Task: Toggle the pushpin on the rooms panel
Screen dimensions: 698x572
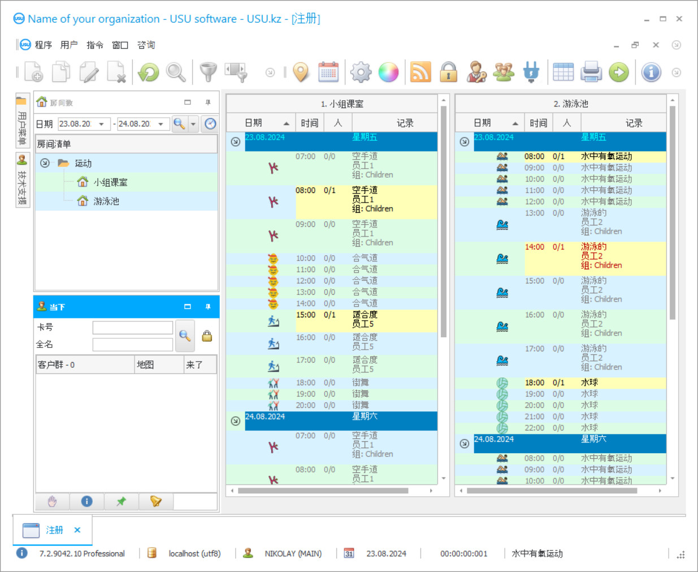Action: coord(208,102)
